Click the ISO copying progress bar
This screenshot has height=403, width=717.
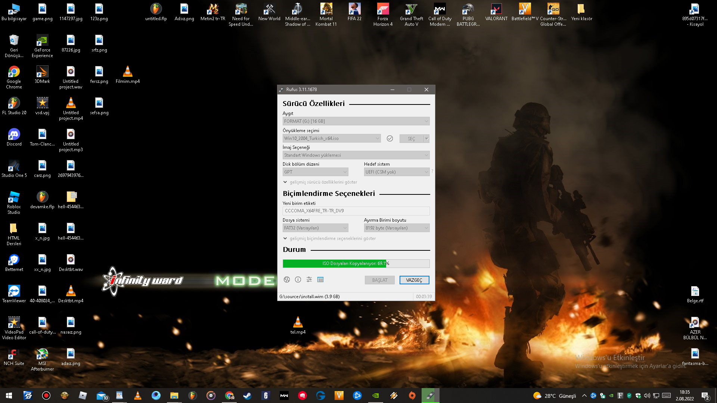pos(356,263)
